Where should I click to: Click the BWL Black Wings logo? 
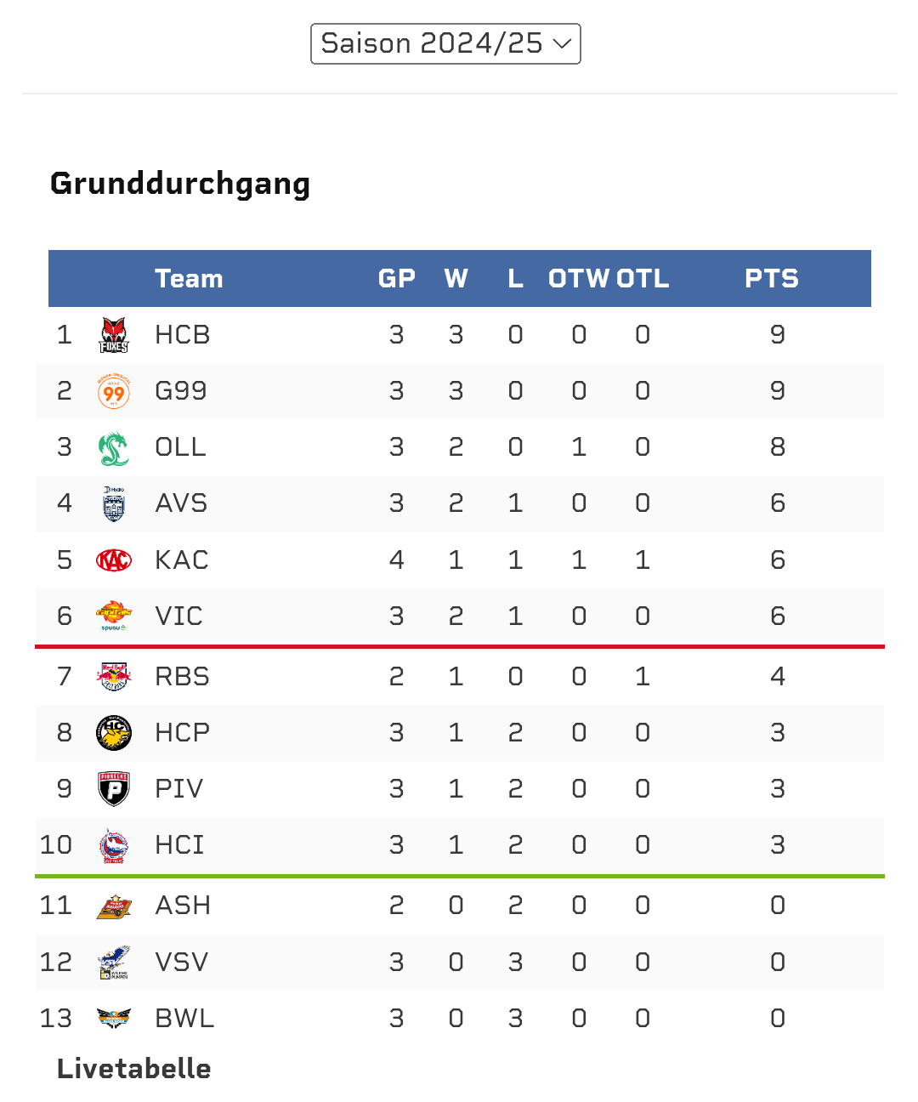pos(114,1018)
